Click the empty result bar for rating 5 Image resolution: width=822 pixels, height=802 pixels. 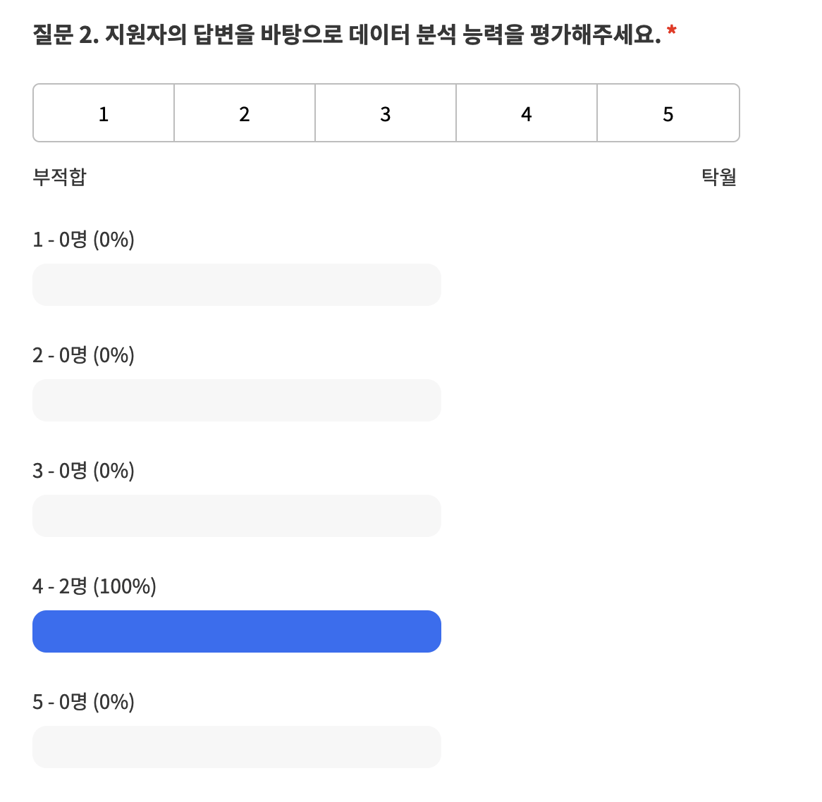(236, 747)
